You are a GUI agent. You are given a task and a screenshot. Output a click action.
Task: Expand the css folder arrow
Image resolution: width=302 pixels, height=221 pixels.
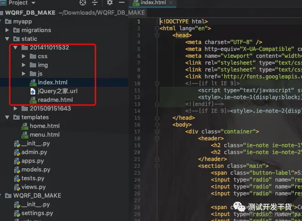pyautogui.click(x=24, y=56)
